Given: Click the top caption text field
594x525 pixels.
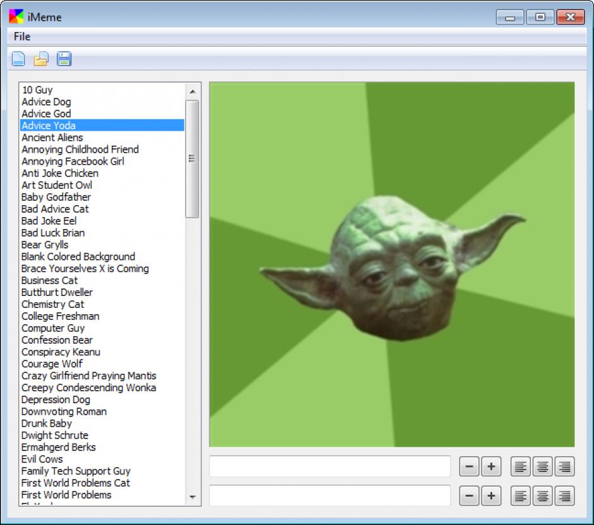Looking at the screenshot, I should pyautogui.click(x=330, y=466).
